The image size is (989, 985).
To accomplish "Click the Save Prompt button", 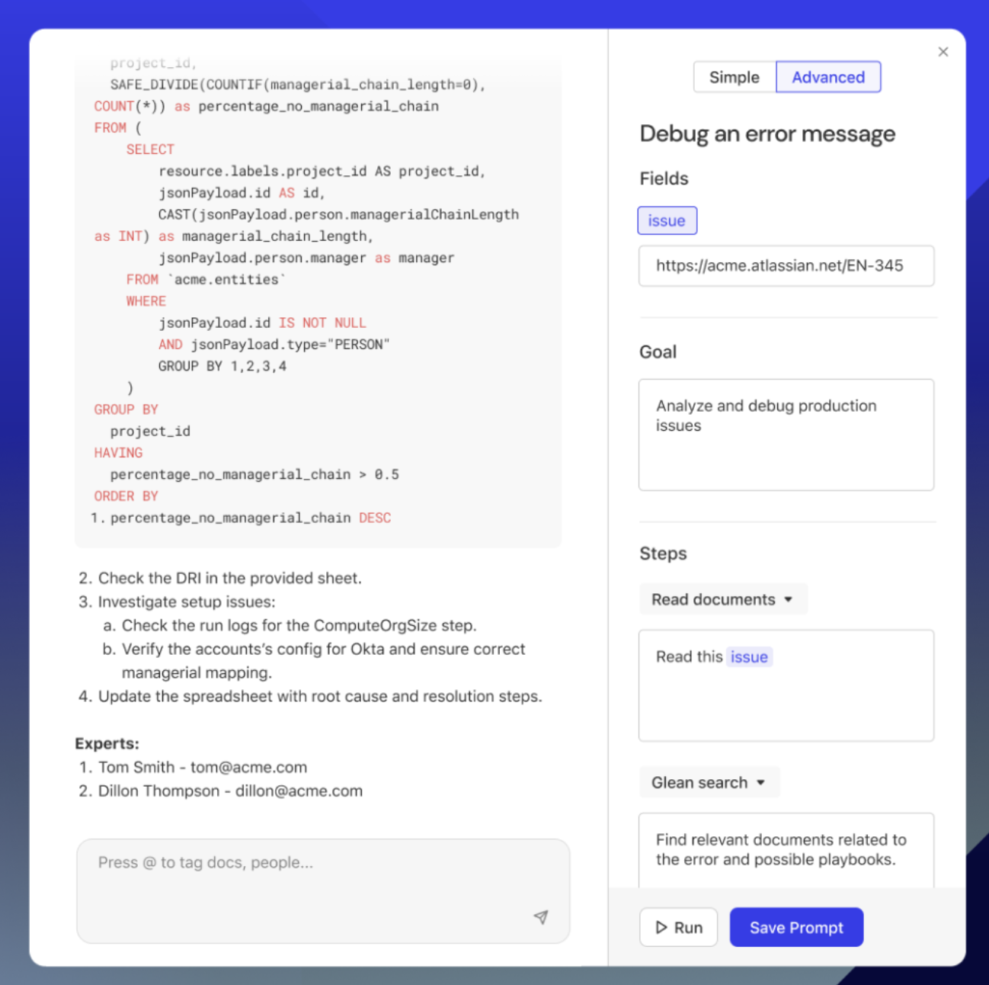I will 796,927.
